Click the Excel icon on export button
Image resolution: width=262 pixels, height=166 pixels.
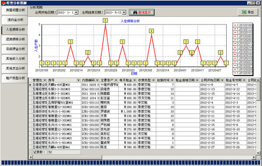point(244,12)
